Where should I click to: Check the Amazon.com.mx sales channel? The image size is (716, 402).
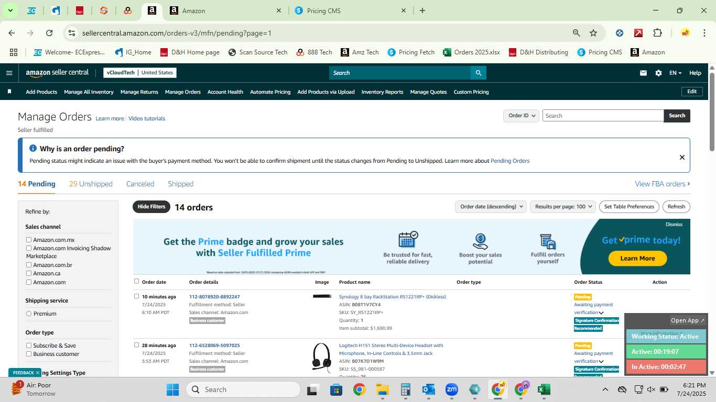tap(29, 240)
